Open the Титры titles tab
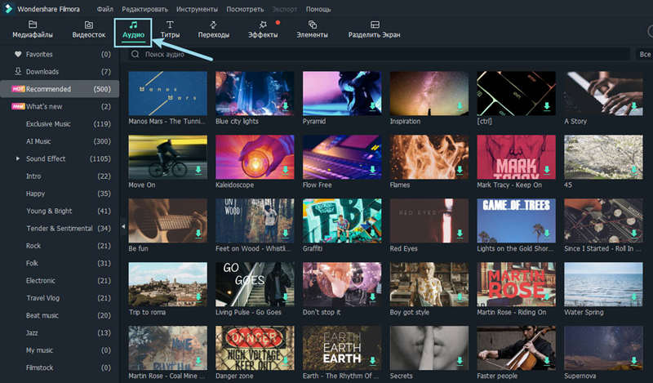Image resolution: width=653 pixels, height=383 pixels. pyautogui.click(x=170, y=29)
